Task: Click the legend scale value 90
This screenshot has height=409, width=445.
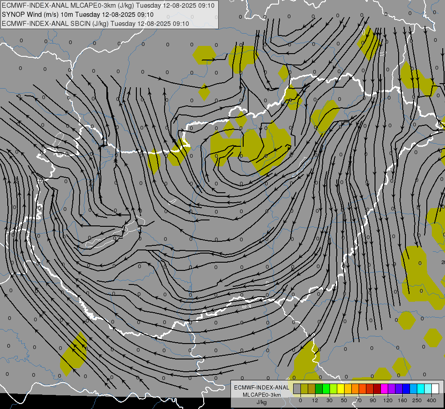Action: tap(373, 400)
